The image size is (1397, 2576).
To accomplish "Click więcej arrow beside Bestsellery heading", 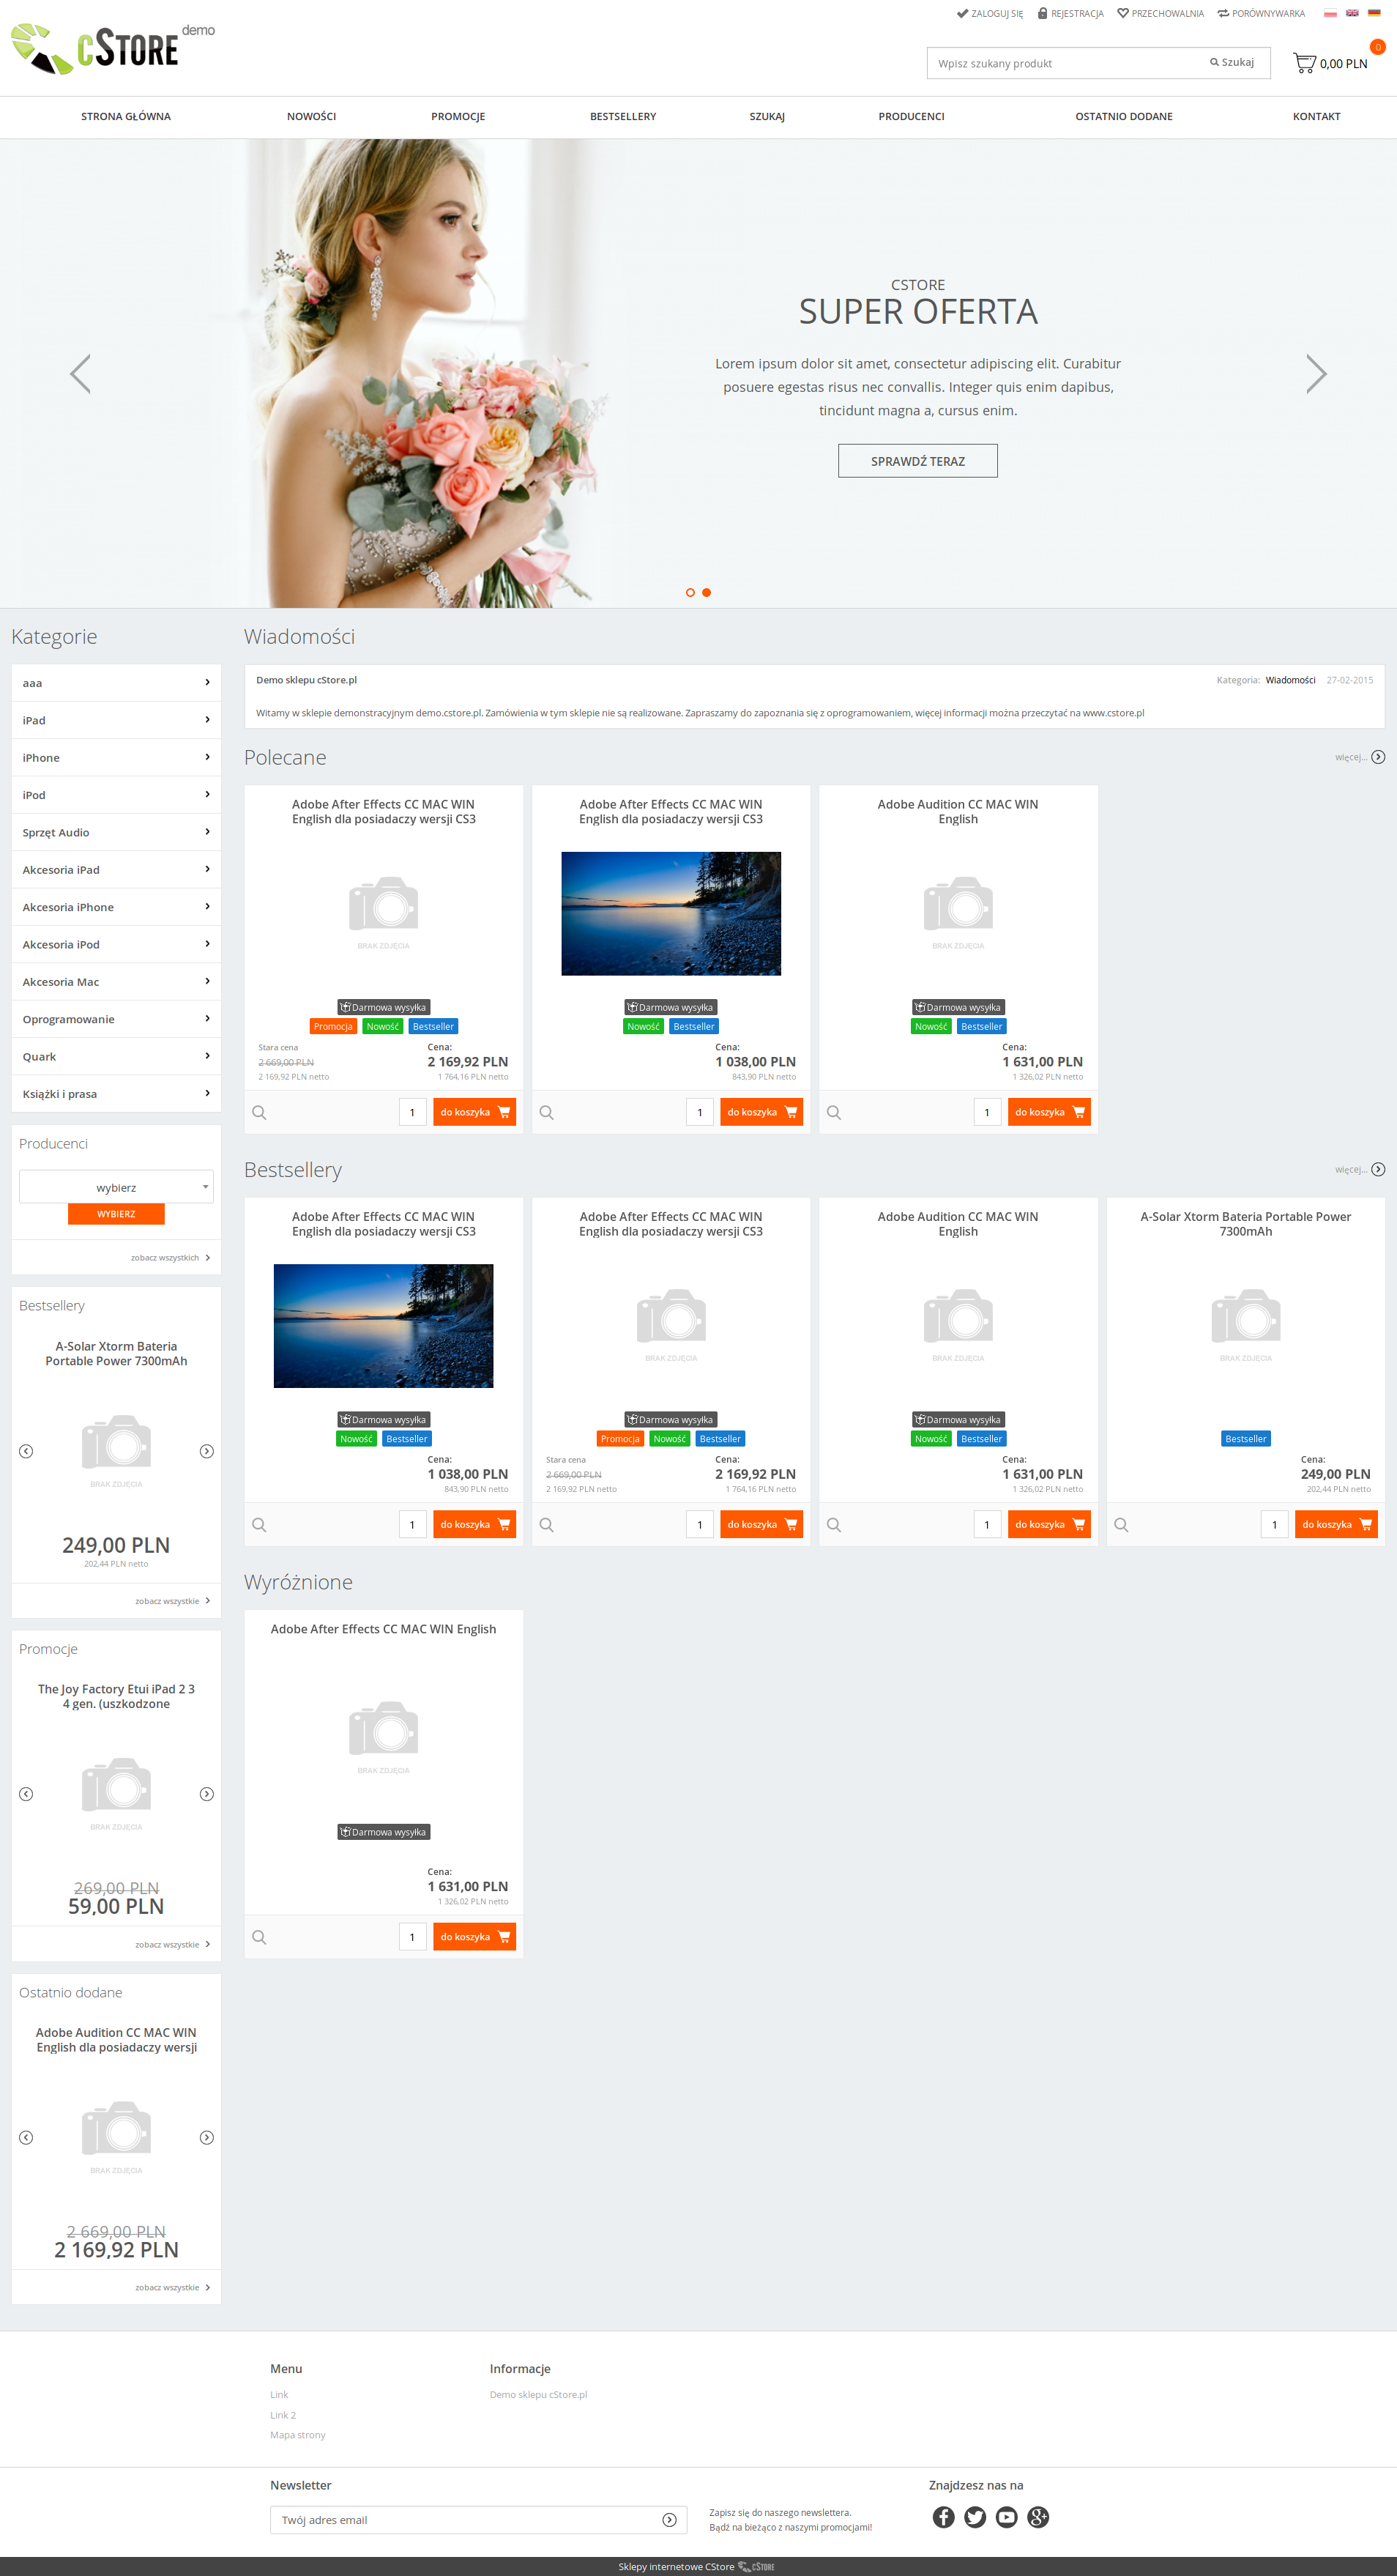I will [x=1378, y=1169].
